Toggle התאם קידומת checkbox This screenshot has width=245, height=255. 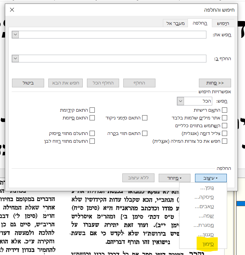point(92,110)
